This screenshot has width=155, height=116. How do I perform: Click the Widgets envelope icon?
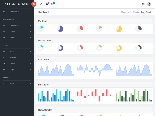[x=4, y=58]
